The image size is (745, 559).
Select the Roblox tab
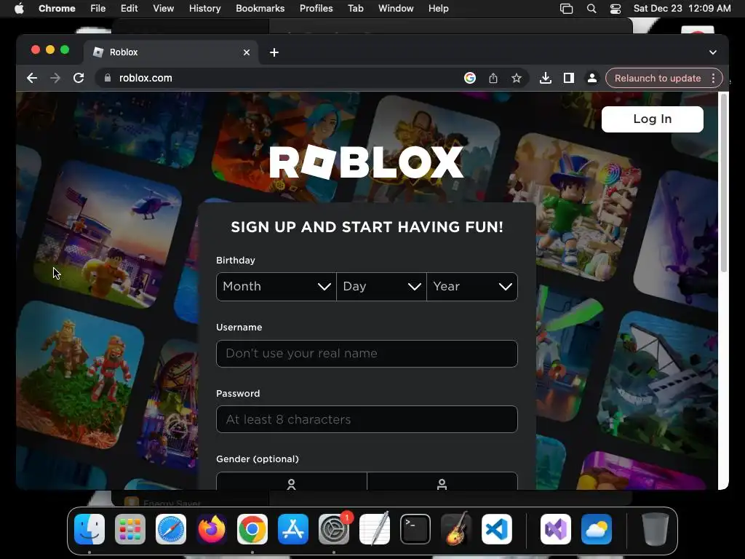point(171,52)
